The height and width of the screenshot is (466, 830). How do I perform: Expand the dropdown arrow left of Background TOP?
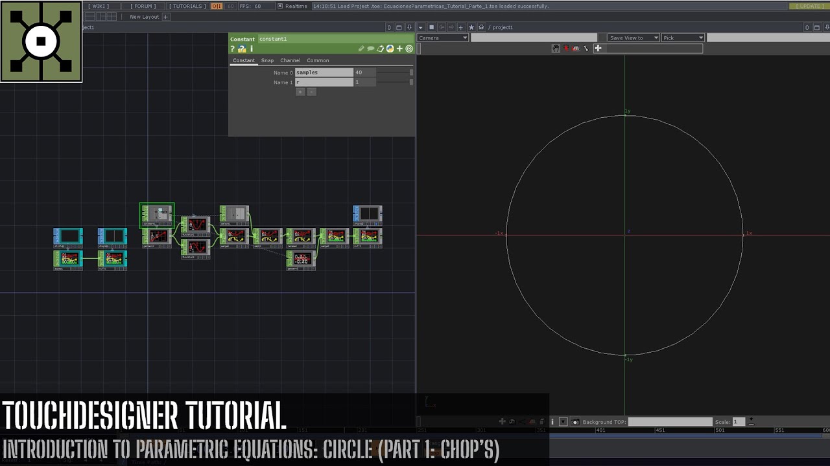tap(563, 422)
